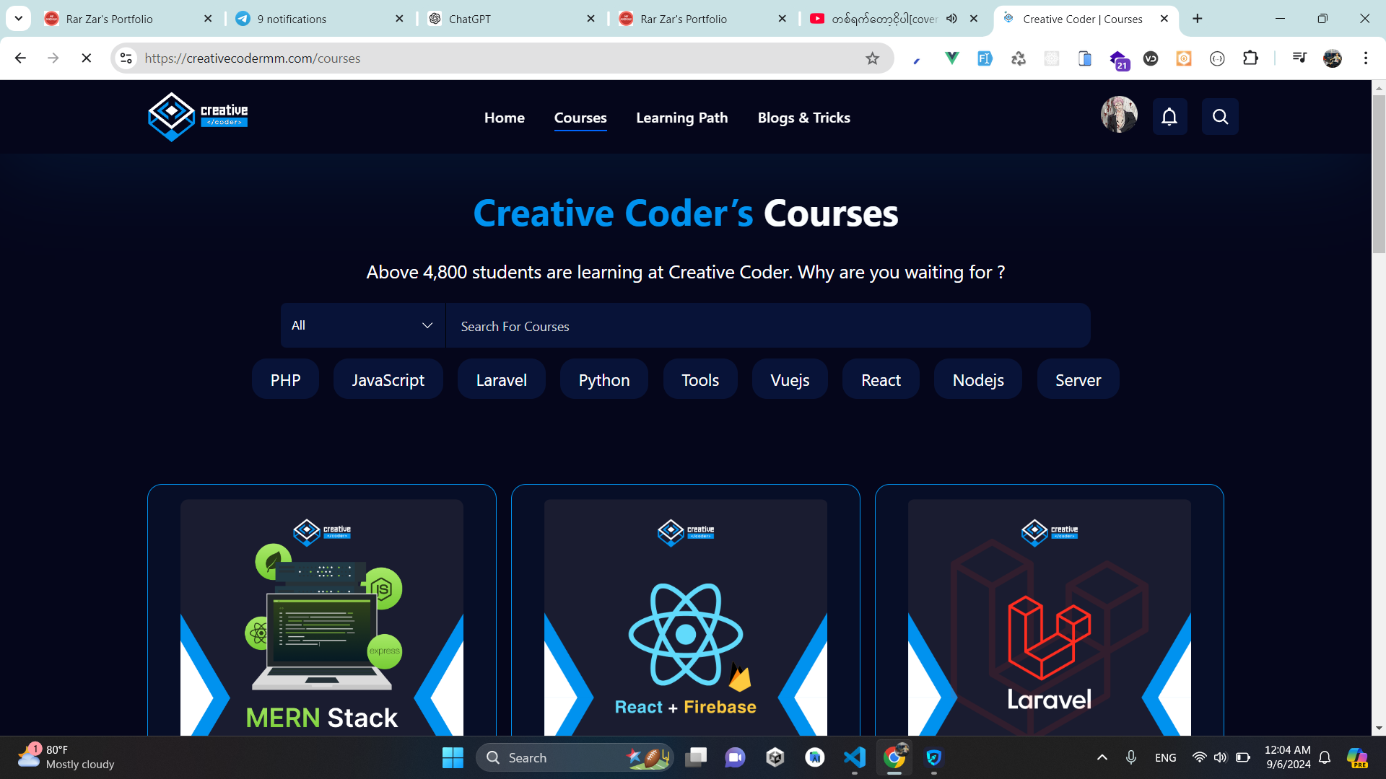Launch Visual Studio Code from the taskbar
The width and height of the screenshot is (1386, 779).
[855, 757]
